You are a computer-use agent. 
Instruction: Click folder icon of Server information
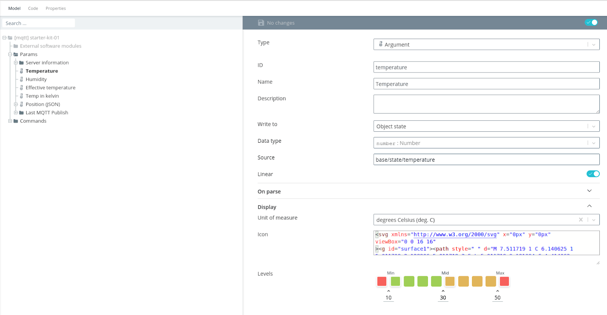[x=22, y=63]
